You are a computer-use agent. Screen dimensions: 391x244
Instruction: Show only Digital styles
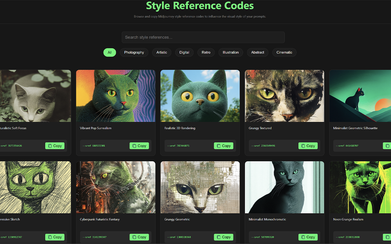[x=184, y=52]
